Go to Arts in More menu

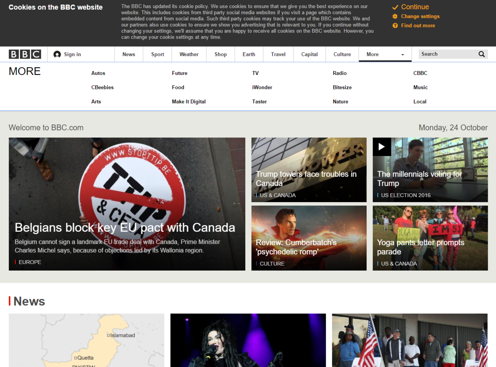(96, 102)
